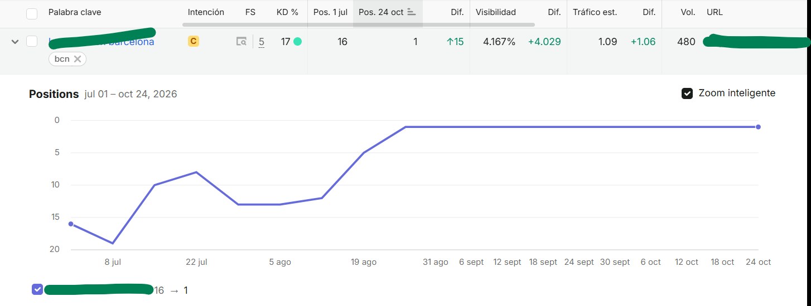
Task: Sort by Visibilidad column header
Action: point(496,12)
